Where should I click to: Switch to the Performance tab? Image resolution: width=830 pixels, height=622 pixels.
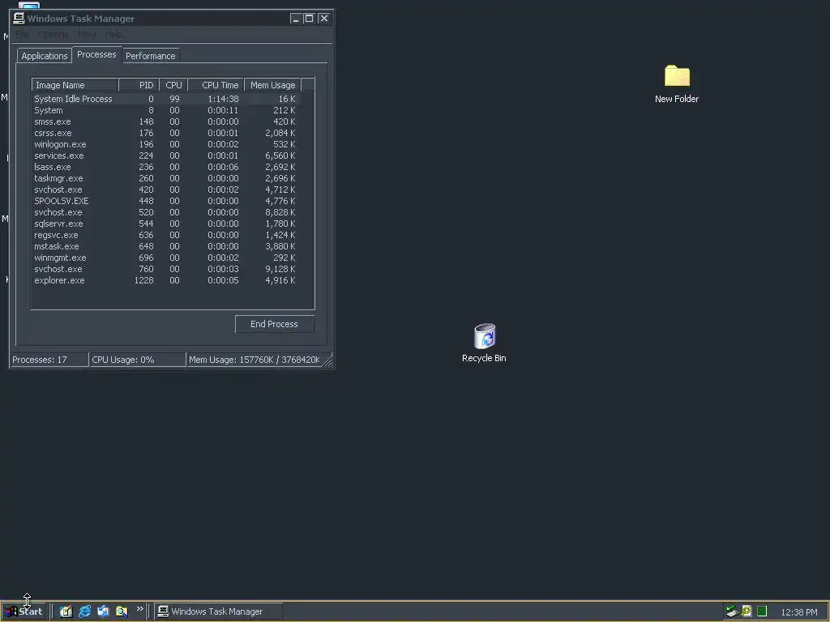pyautogui.click(x=150, y=56)
